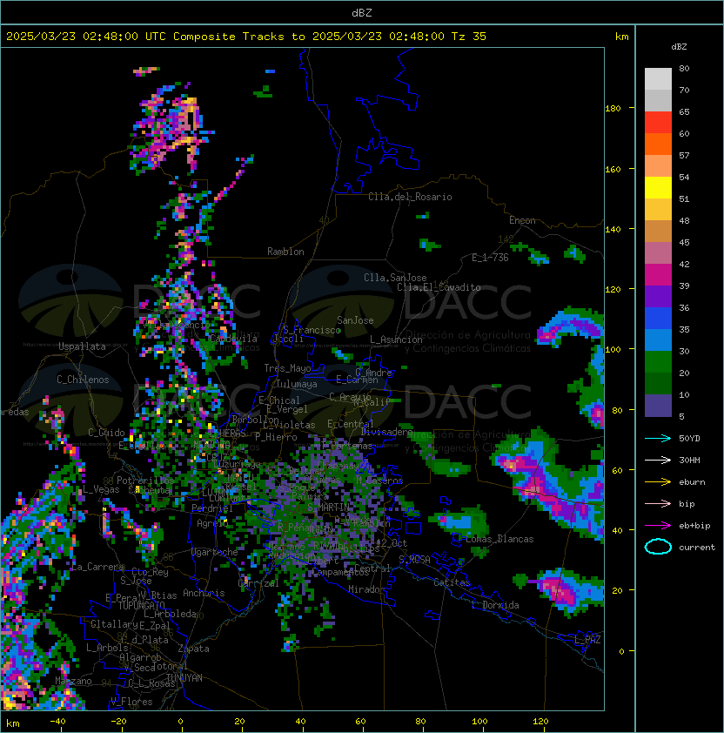724x733 pixels.
Task: Click the Clla.del_Rosario map label
Action: [x=410, y=197]
